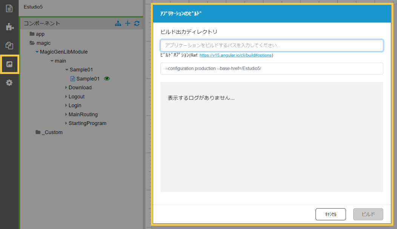
Task: Select the Sample01 file item
Action: 88,79
